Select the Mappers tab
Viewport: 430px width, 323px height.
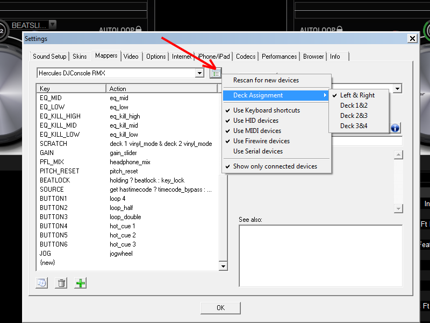point(106,56)
